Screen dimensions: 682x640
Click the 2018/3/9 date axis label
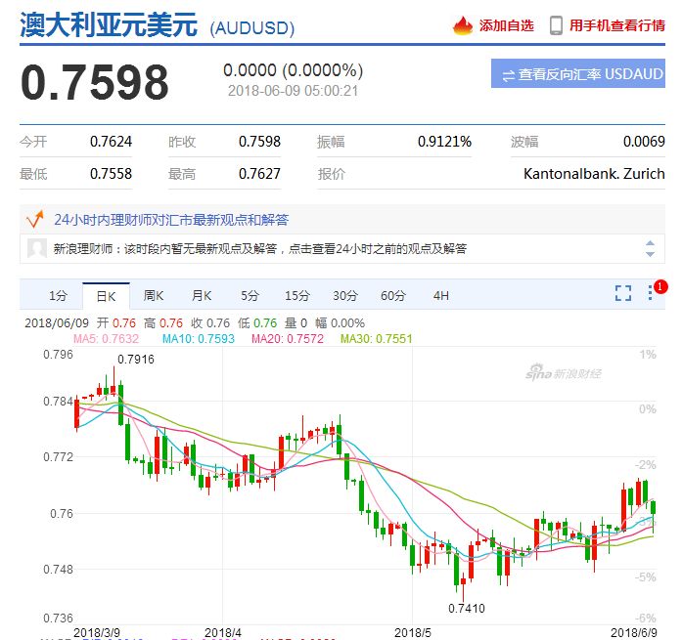click(97, 632)
